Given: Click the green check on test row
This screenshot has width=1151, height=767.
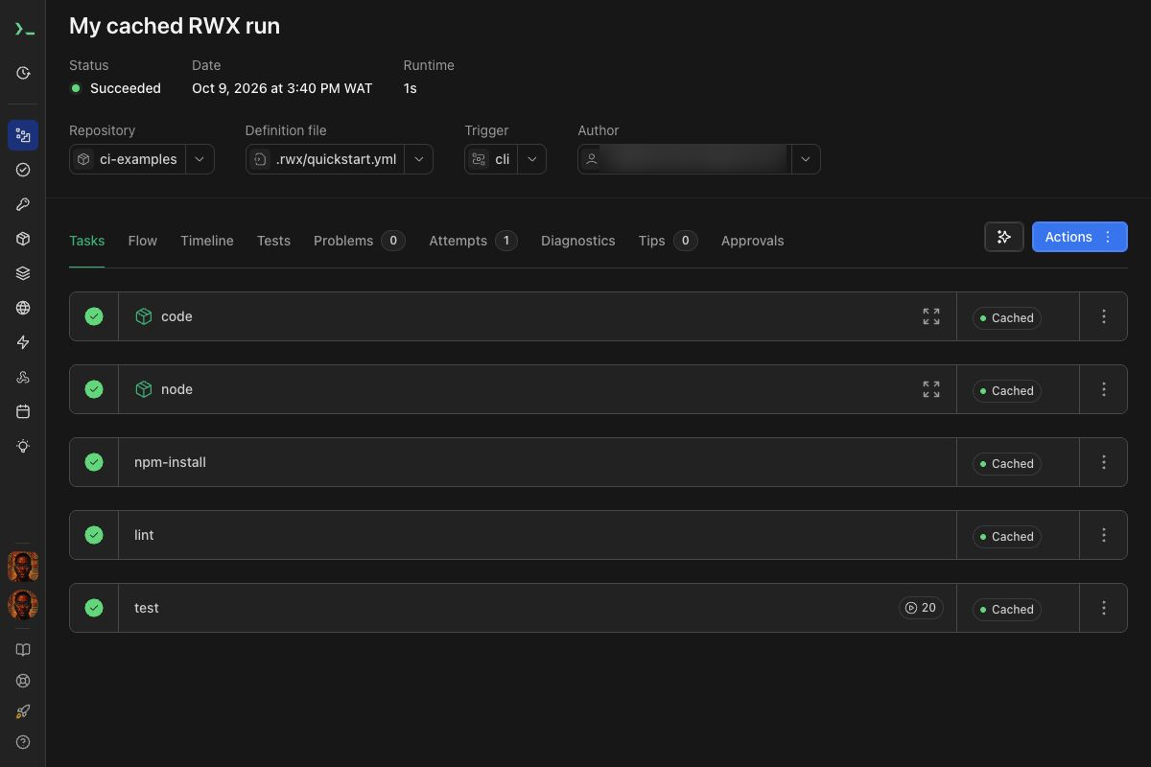Looking at the screenshot, I should 94,608.
